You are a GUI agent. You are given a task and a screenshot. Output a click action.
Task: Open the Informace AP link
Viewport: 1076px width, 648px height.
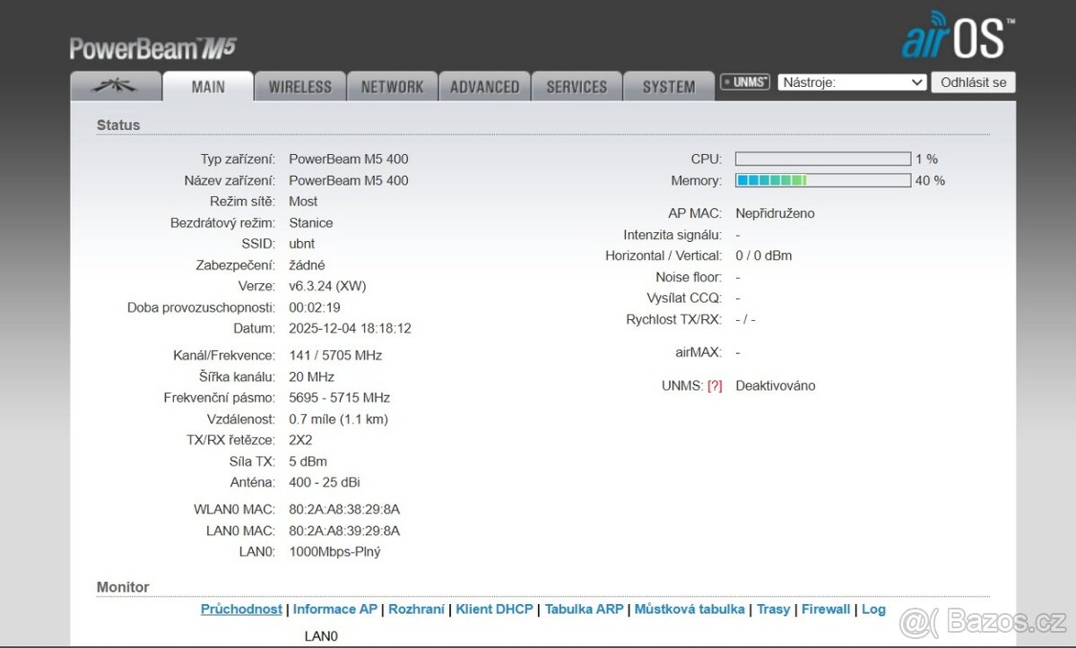(335, 609)
